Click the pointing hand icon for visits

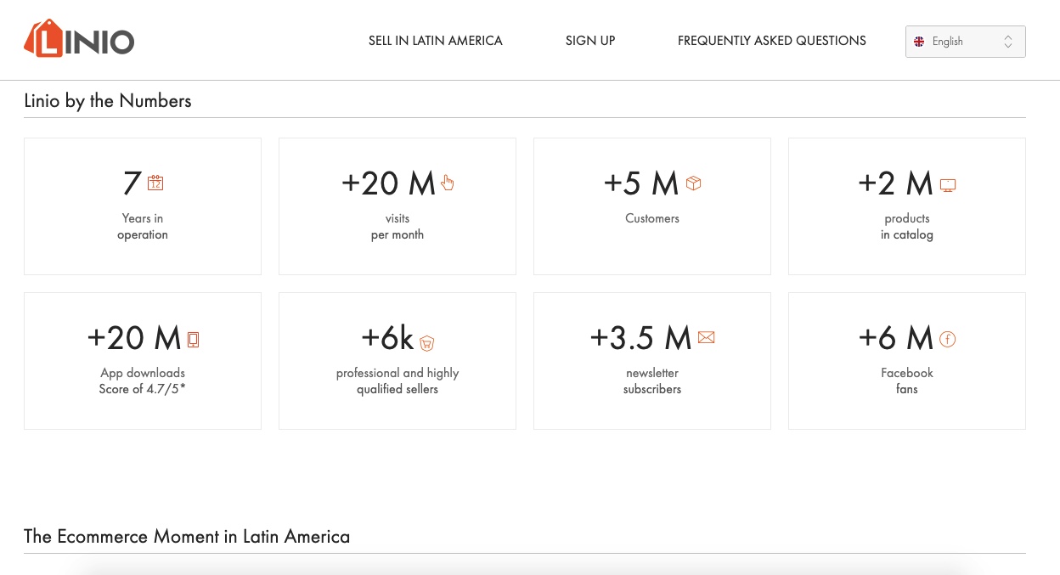pyautogui.click(x=448, y=182)
